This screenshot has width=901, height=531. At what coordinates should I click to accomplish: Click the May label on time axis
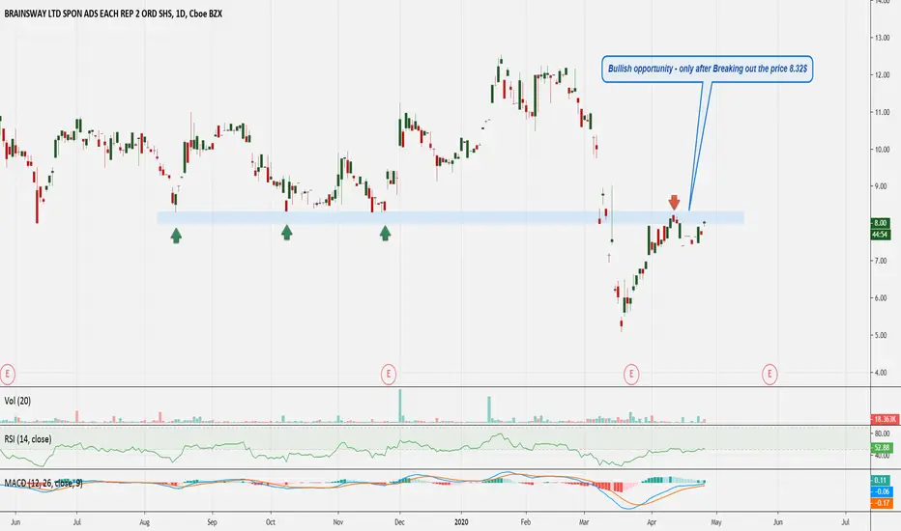(715, 522)
